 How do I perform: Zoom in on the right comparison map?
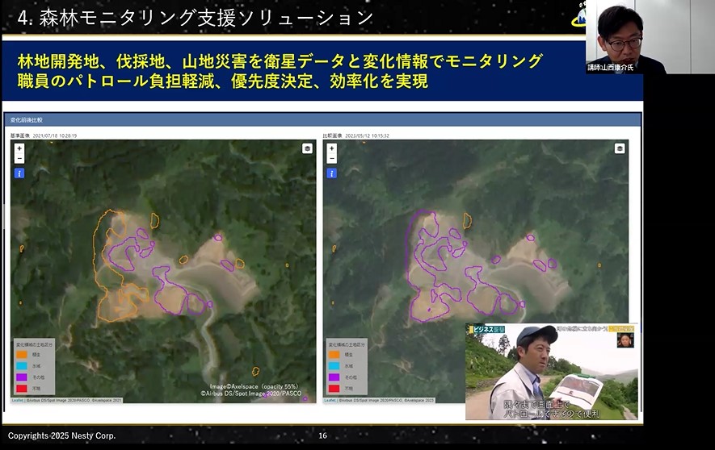[x=332, y=148]
